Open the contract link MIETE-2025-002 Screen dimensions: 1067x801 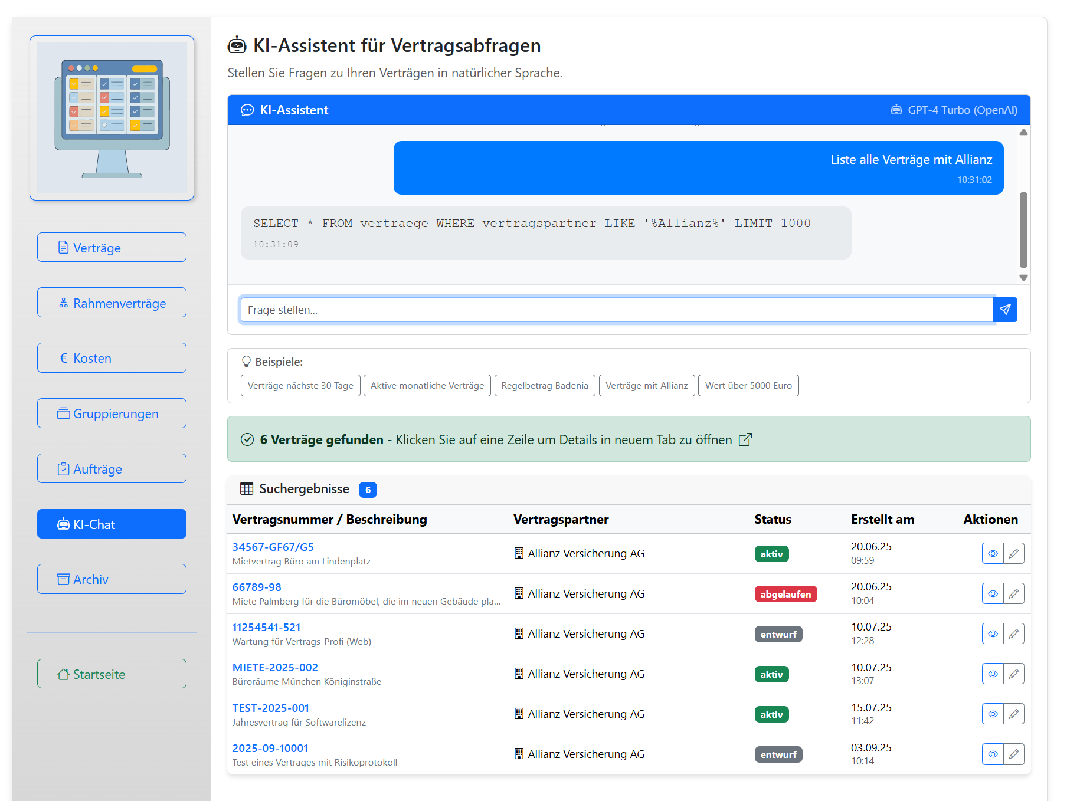click(275, 667)
